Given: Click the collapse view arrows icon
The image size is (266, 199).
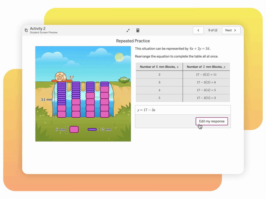Looking at the screenshot, I should (x=128, y=30).
